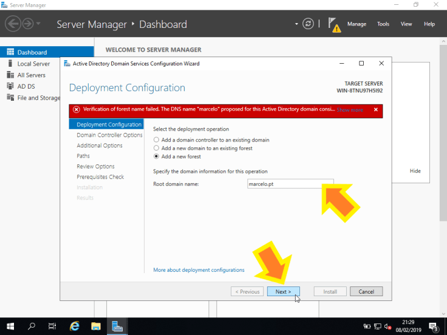Dismiss the red error banner with X
This screenshot has height=335, width=447.
click(x=375, y=110)
